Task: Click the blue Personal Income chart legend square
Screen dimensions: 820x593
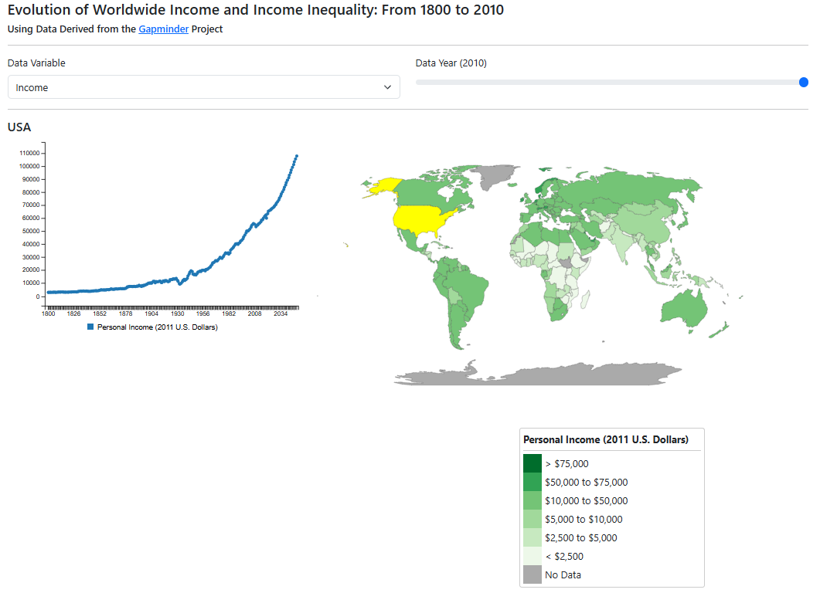Action: coord(90,327)
